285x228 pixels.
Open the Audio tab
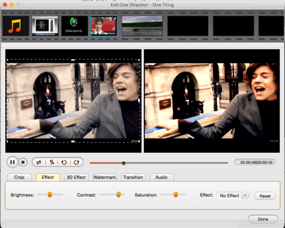(x=162, y=177)
